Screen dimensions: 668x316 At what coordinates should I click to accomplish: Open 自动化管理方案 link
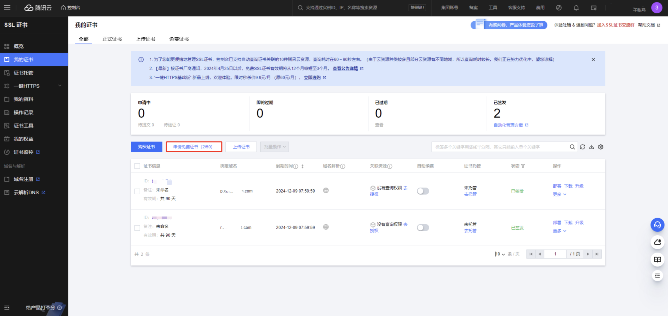[511, 125]
